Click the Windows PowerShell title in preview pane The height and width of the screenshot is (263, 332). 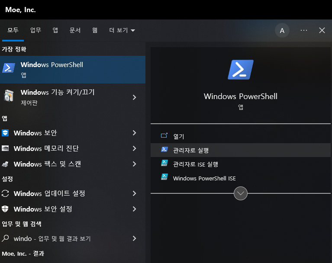pyautogui.click(x=241, y=96)
